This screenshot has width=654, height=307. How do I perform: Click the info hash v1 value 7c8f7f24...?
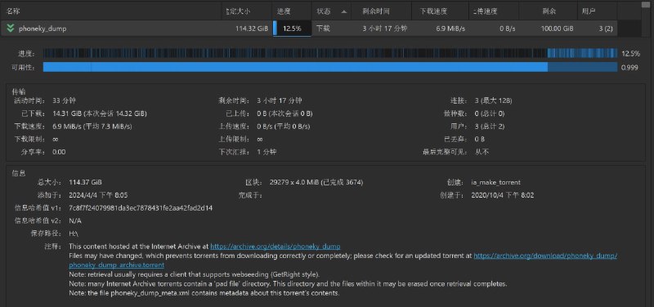coord(141,208)
